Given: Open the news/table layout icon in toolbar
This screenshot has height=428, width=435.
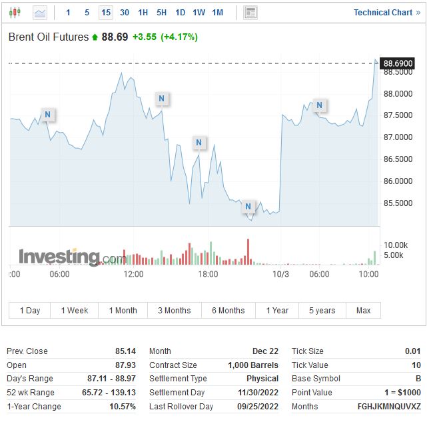Looking at the screenshot, I should (250, 13).
